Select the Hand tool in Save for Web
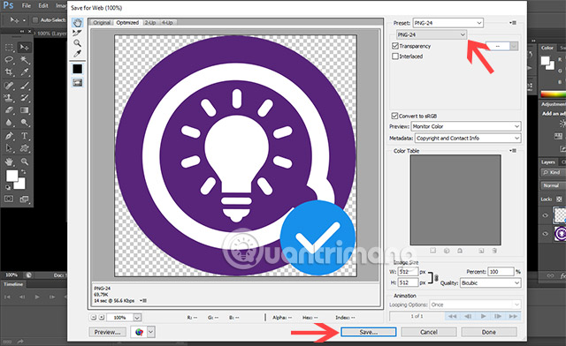 pyautogui.click(x=77, y=23)
